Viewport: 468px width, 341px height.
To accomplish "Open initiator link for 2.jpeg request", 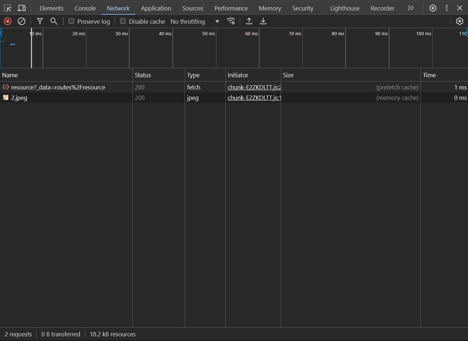I will click(254, 98).
